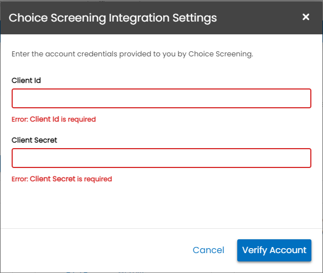
Task: Place cursor in red-outlined Client Secret box
Action: pyautogui.click(x=161, y=158)
